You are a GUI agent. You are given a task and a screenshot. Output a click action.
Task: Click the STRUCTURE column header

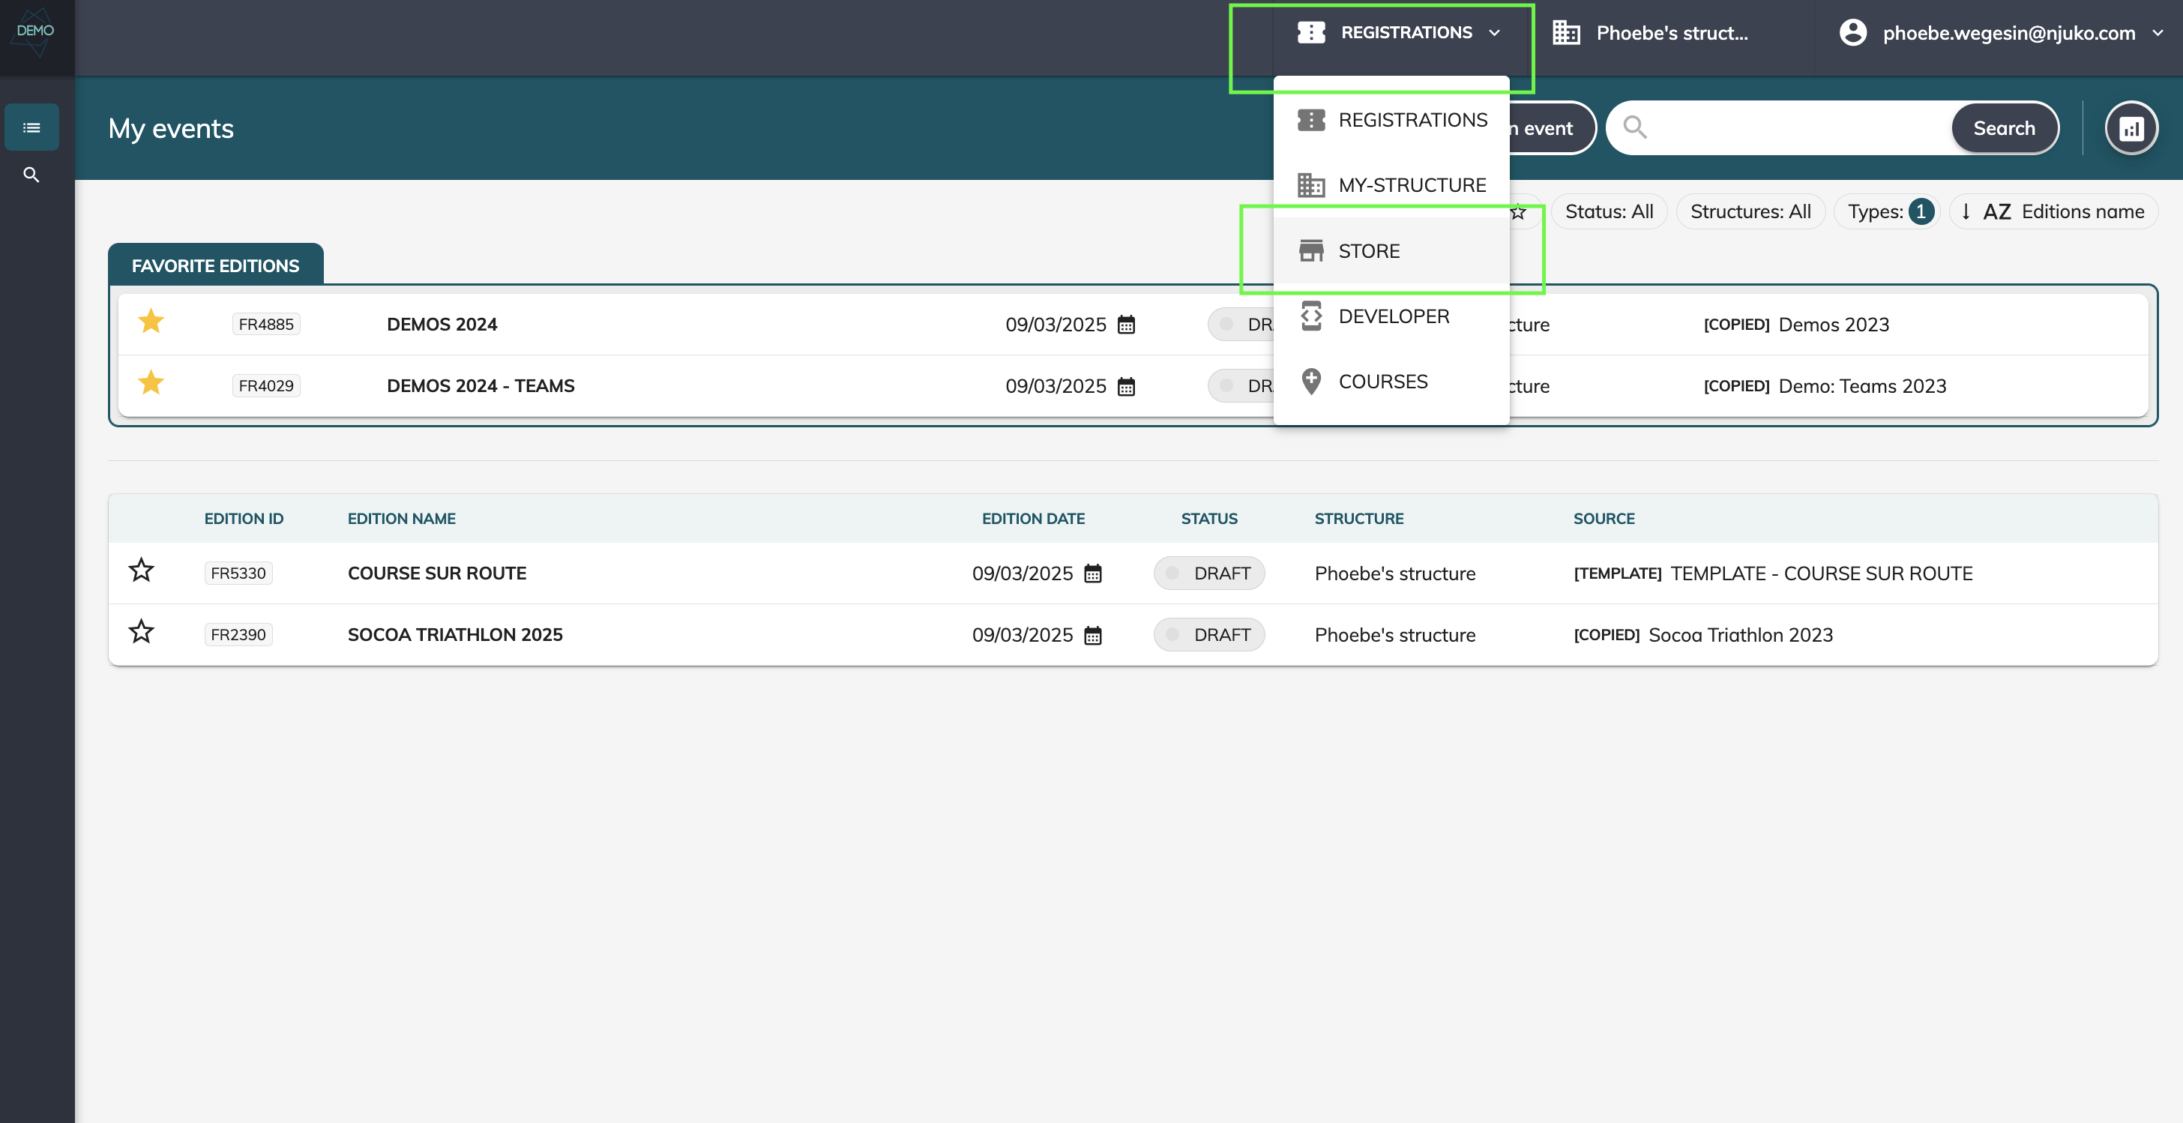pos(1358,519)
